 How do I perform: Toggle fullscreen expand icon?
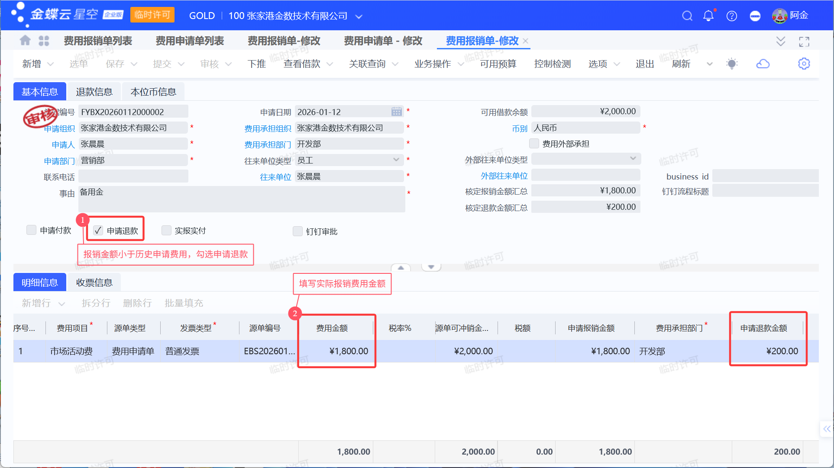click(x=804, y=42)
